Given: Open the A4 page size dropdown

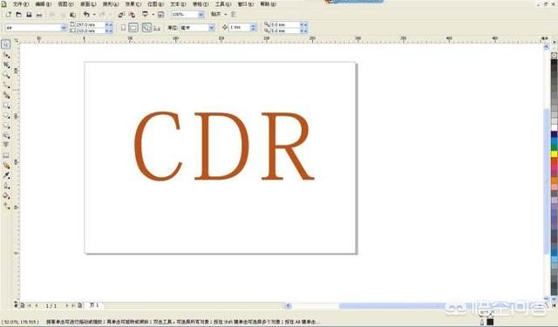Looking at the screenshot, I should (x=64, y=27).
